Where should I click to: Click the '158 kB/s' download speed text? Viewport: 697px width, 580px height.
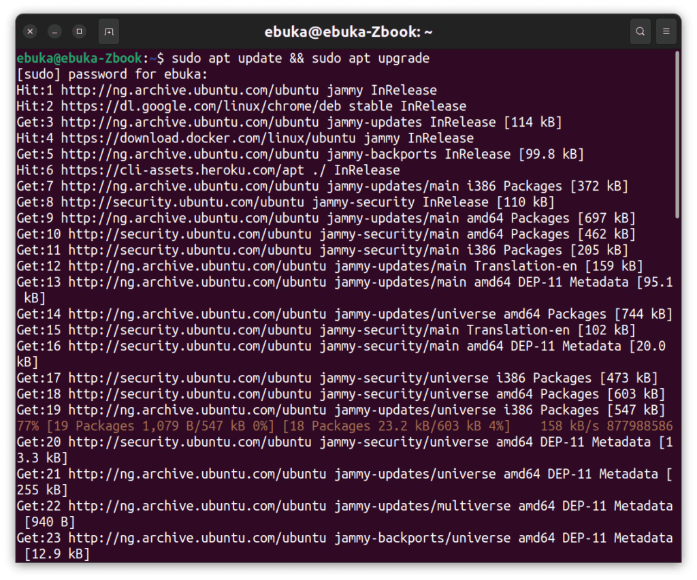(570, 426)
